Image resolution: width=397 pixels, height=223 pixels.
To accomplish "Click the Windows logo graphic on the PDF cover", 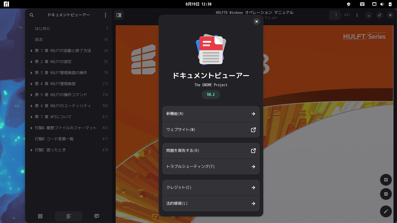I will click(x=143, y=59).
